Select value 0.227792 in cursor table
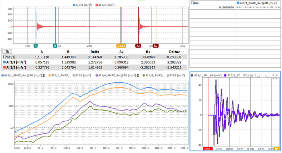 pyautogui.click(x=42, y=68)
